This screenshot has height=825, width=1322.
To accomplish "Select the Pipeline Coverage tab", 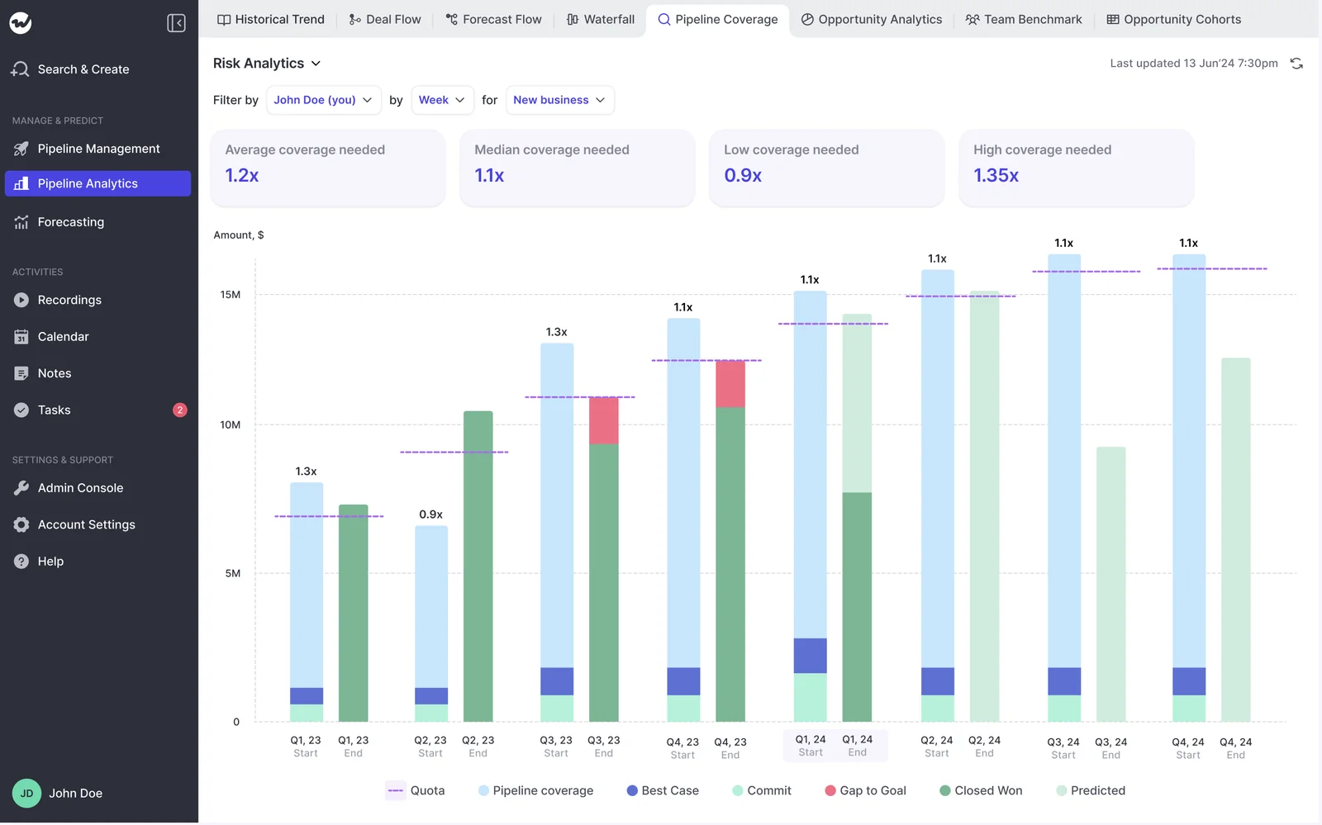I will click(x=718, y=19).
